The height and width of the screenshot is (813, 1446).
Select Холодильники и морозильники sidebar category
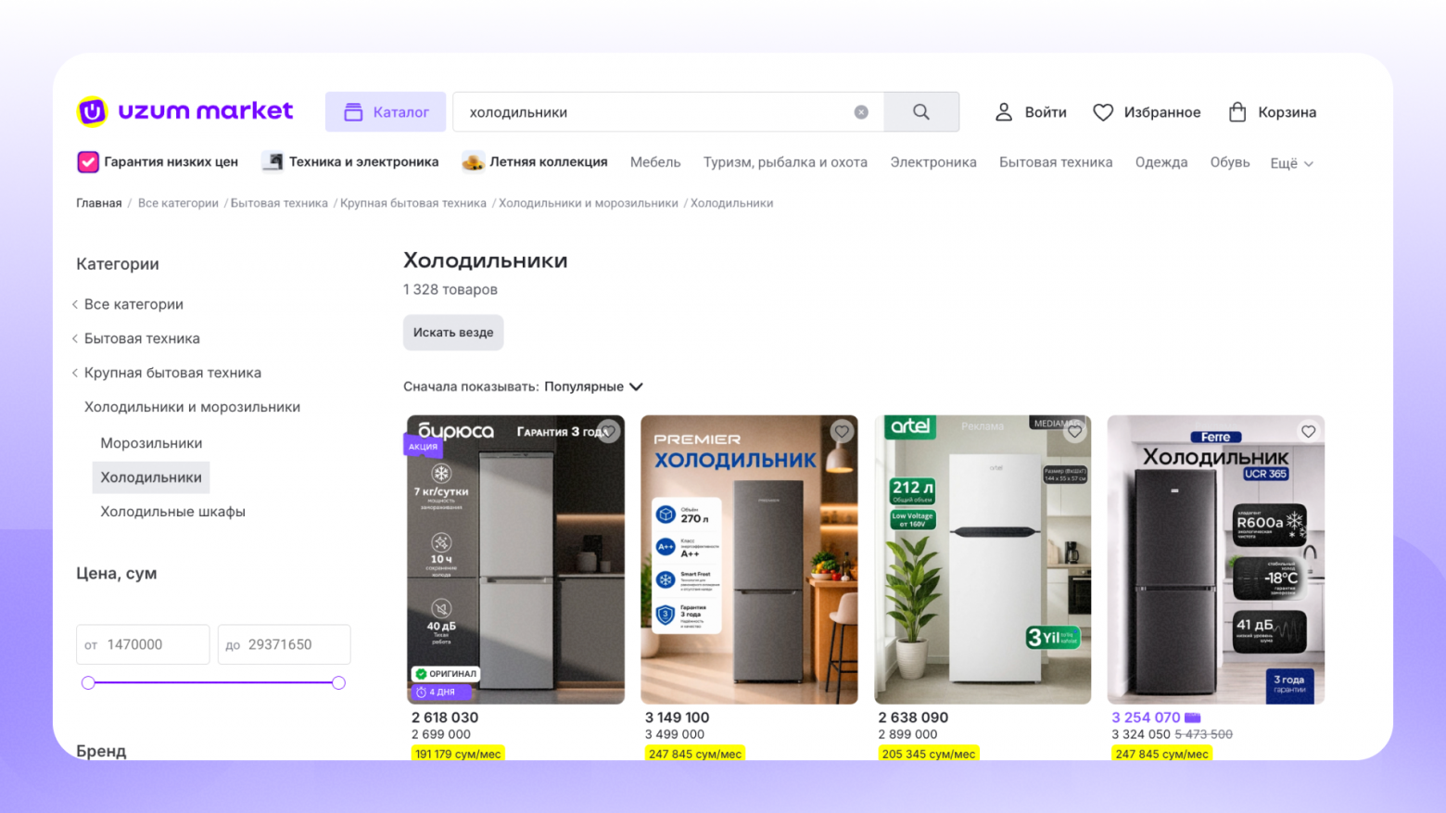pyautogui.click(x=192, y=407)
